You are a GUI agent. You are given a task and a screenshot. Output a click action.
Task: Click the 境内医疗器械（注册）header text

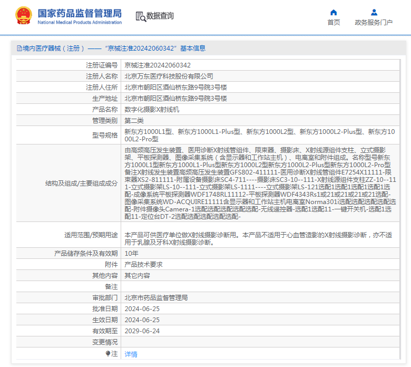tap(53, 49)
